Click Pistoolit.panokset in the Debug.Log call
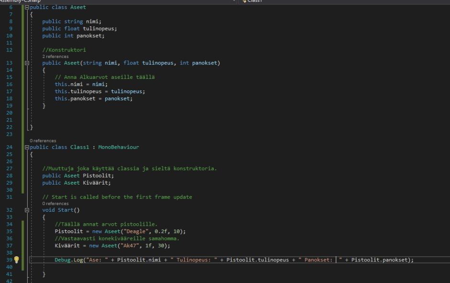The width and height of the screenshot is (450, 283). [379, 260]
